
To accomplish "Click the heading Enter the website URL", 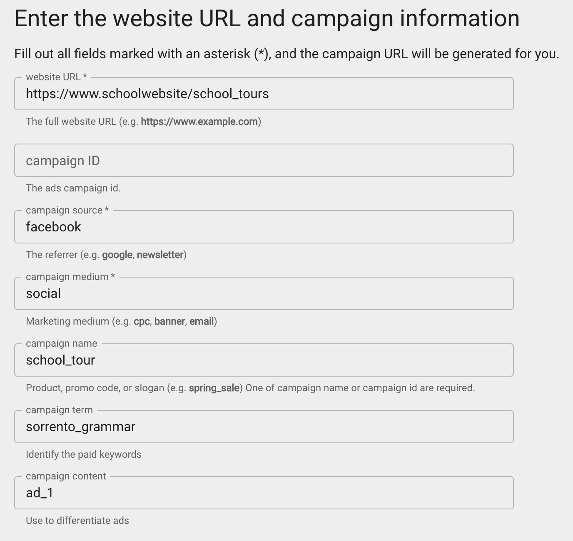I will coord(267,17).
